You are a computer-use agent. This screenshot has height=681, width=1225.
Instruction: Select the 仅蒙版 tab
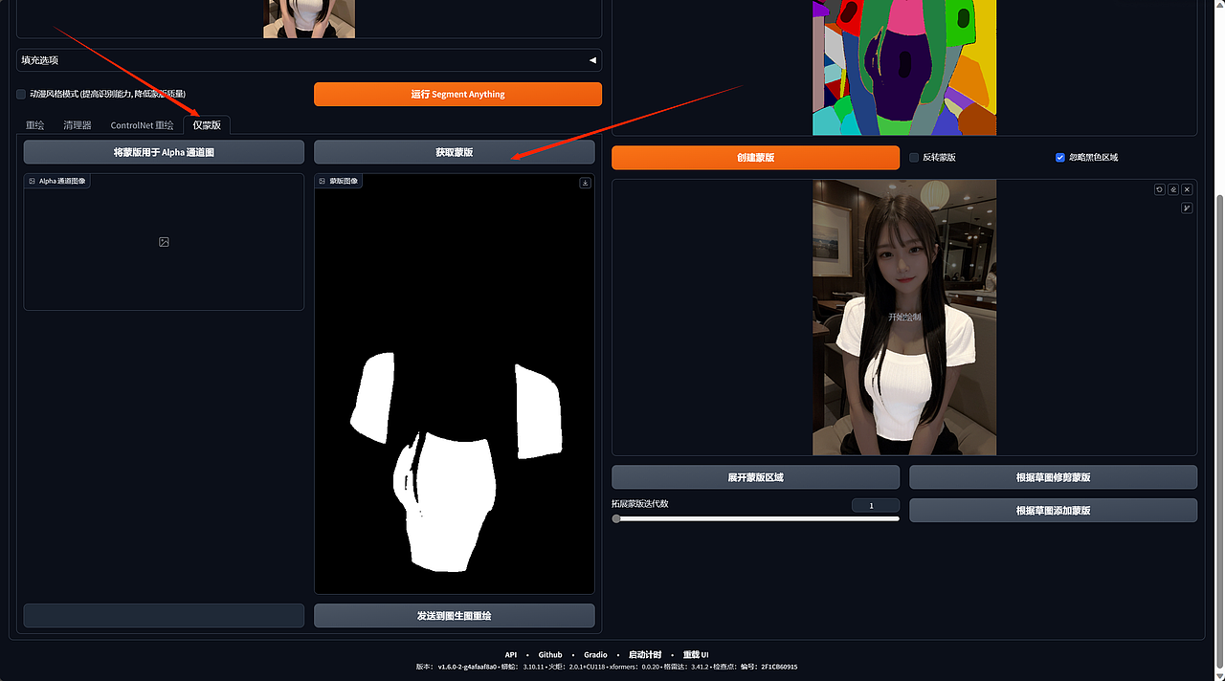(x=207, y=125)
